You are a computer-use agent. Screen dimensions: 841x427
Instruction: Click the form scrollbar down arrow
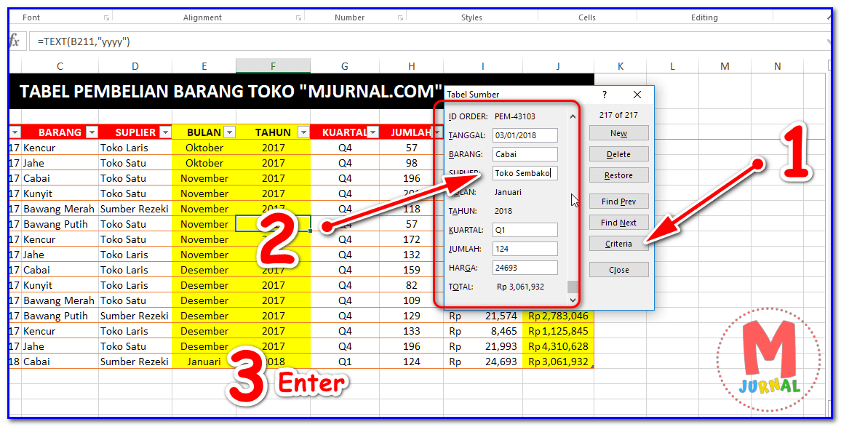pos(573,300)
